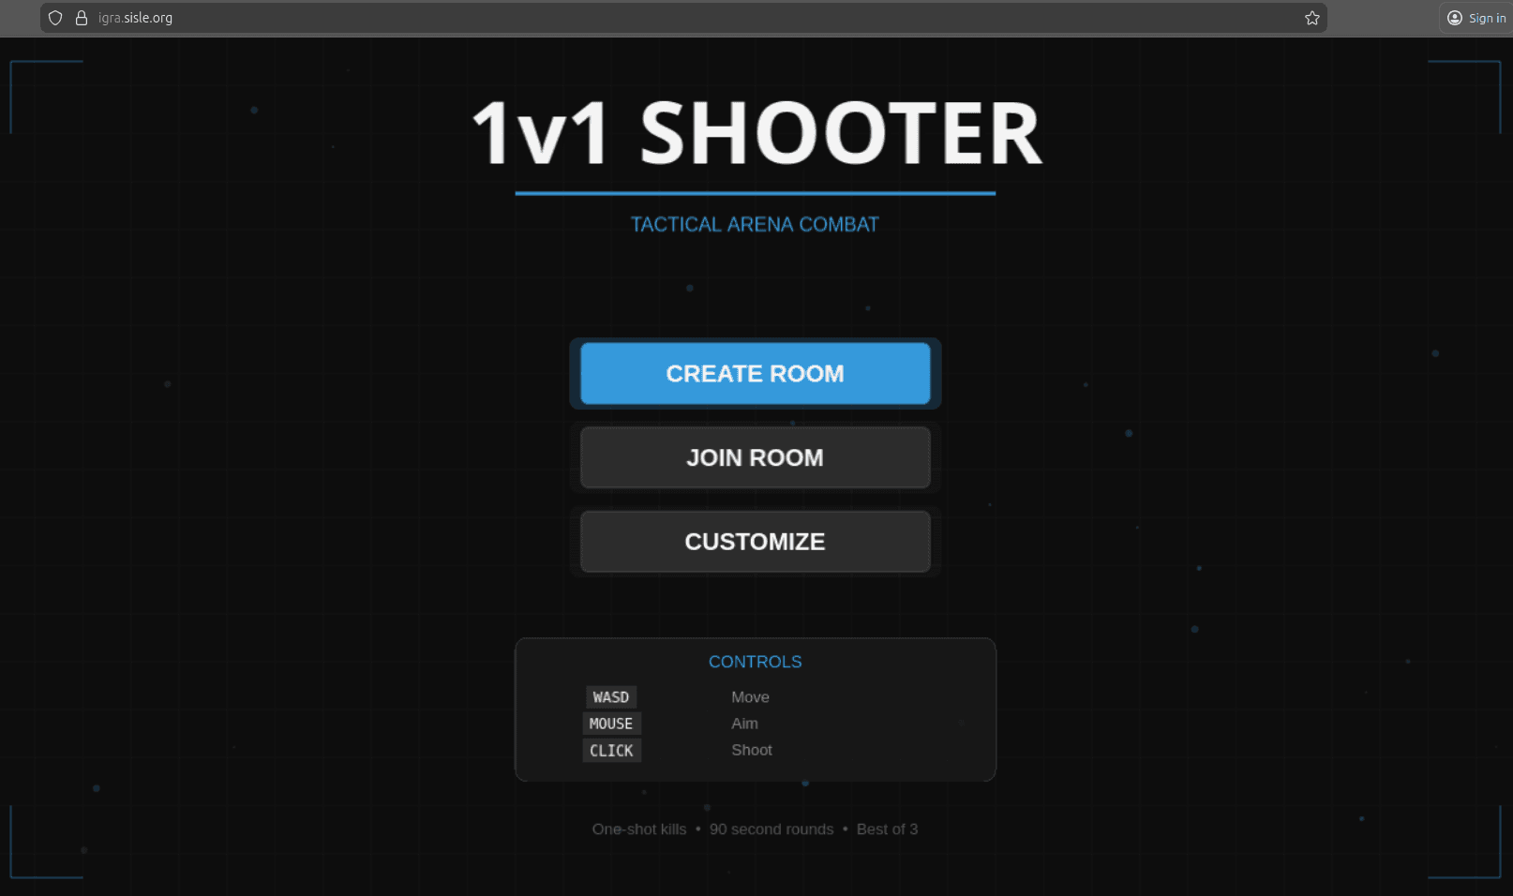This screenshot has height=896, width=1513.
Task: Click the CONTROLS panel heading
Action: (x=755, y=662)
